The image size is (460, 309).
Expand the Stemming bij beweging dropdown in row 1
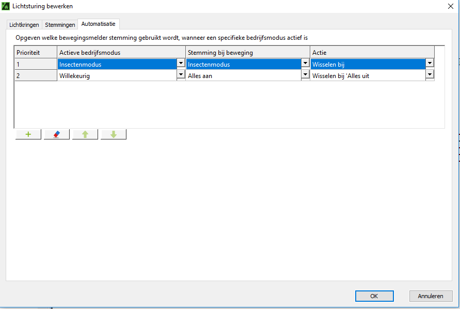(x=306, y=63)
